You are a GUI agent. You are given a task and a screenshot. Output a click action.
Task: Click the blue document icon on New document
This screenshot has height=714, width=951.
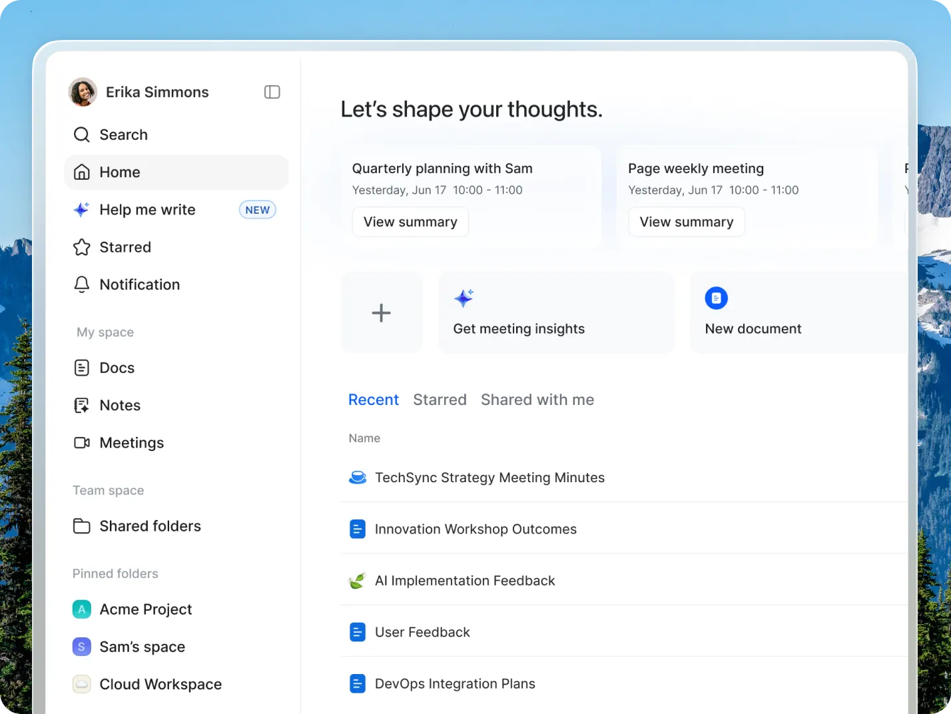click(x=717, y=298)
